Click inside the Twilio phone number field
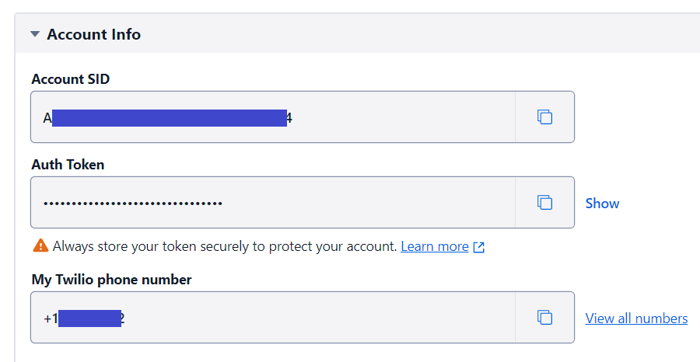Viewport: 700px width, 362px height. coord(273,318)
